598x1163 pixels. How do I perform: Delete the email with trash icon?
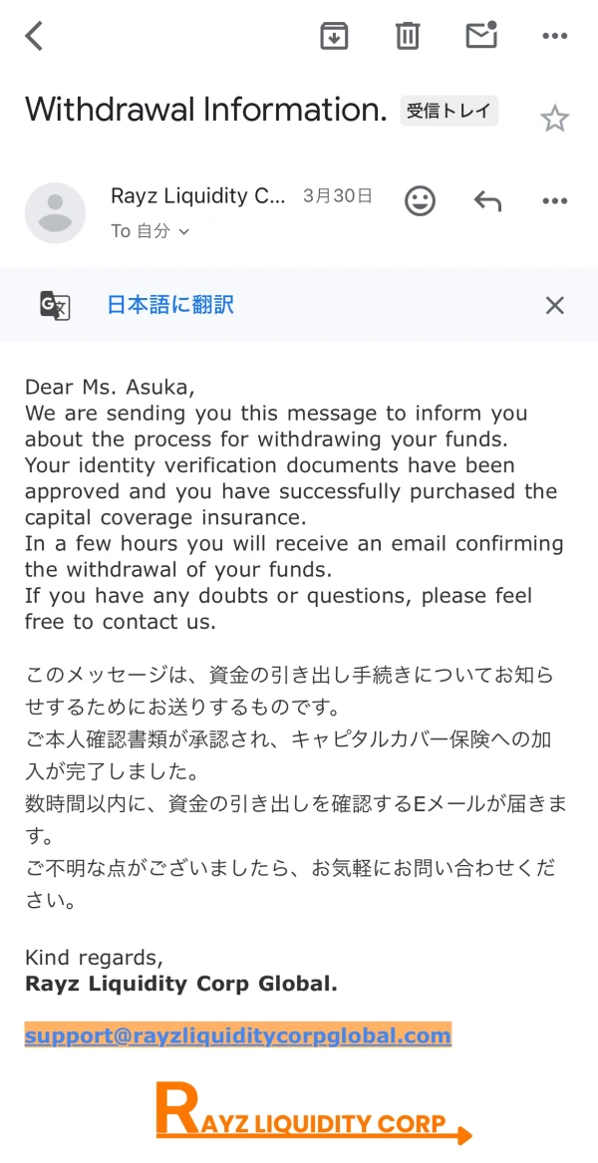[x=408, y=36]
